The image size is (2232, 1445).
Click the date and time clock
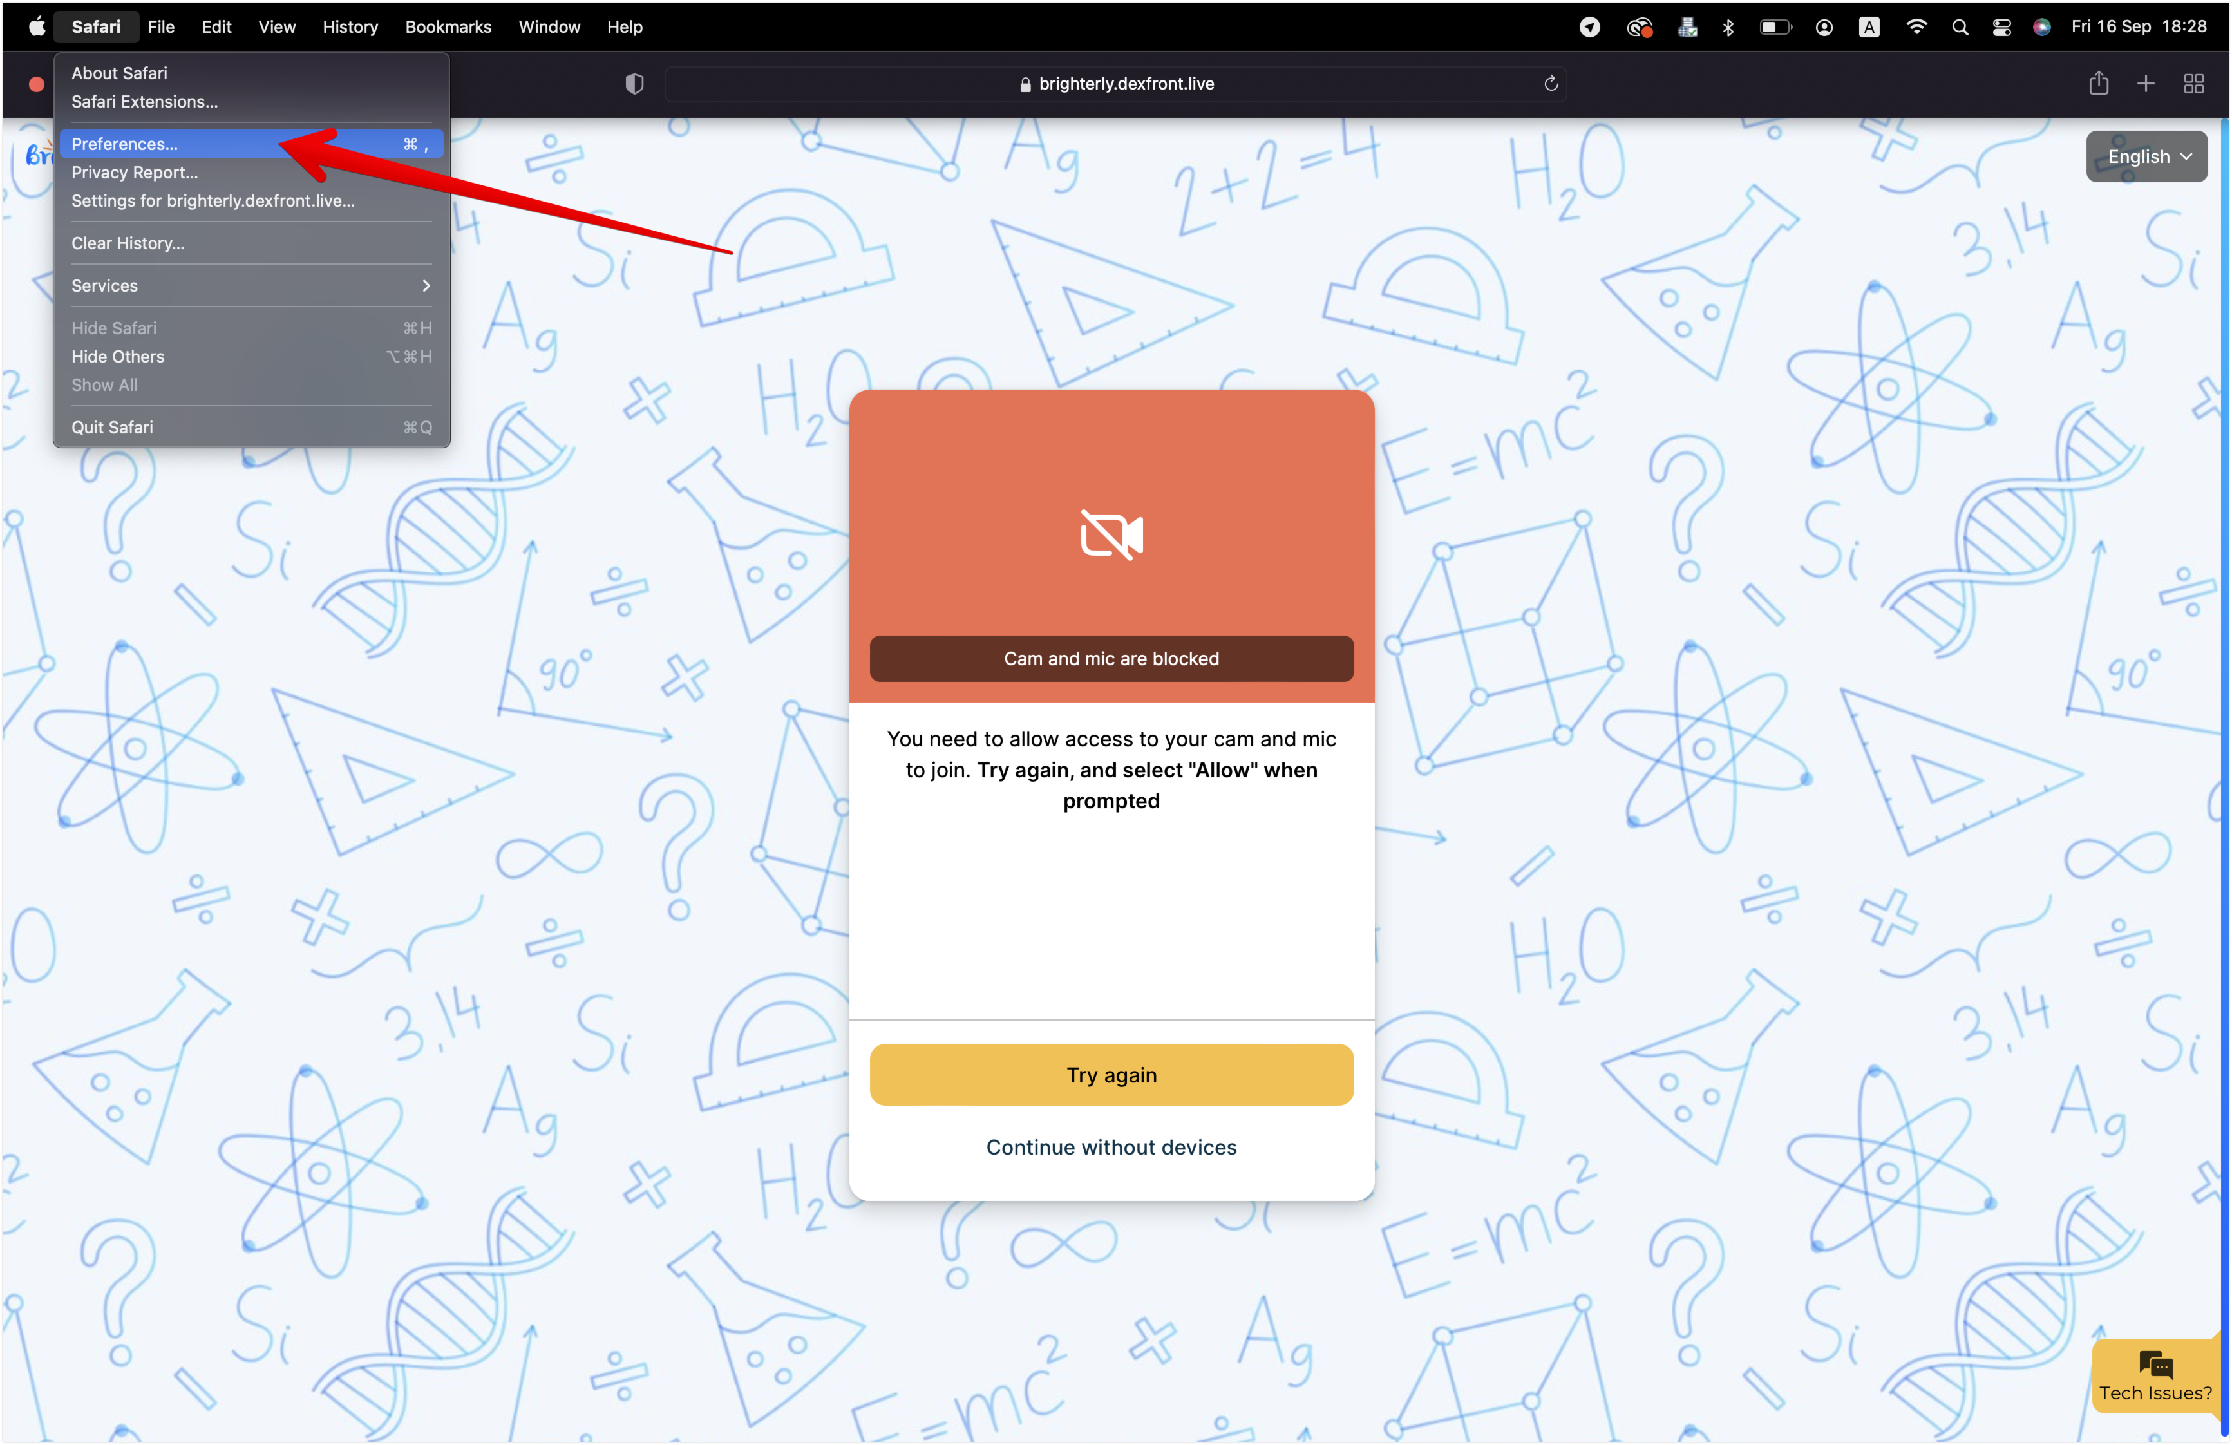point(2138,26)
